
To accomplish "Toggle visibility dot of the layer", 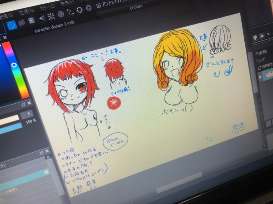I will [x=260, y=78].
